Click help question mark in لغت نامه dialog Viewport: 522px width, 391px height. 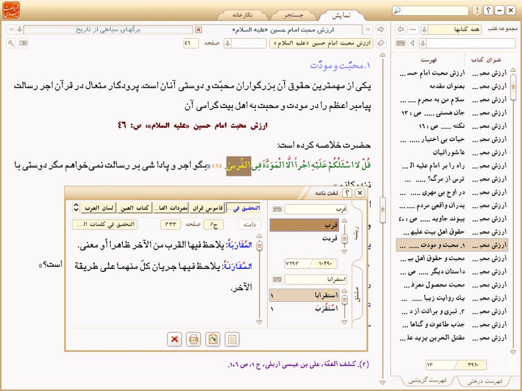[347, 193]
